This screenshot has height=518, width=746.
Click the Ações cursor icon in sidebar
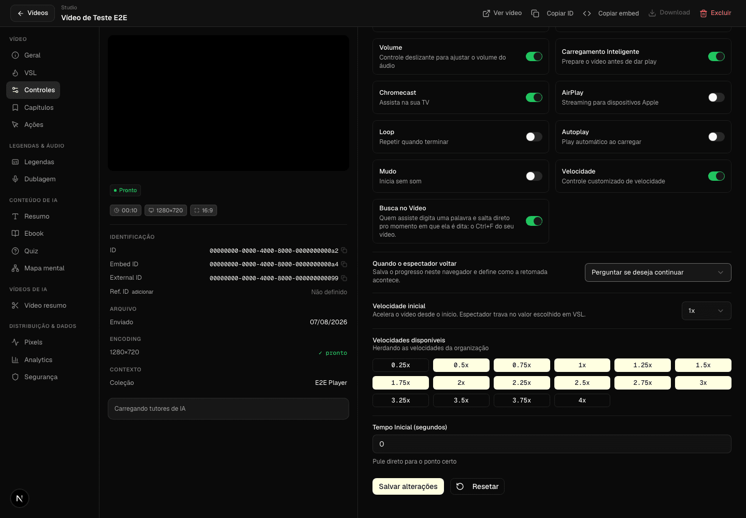(x=16, y=125)
